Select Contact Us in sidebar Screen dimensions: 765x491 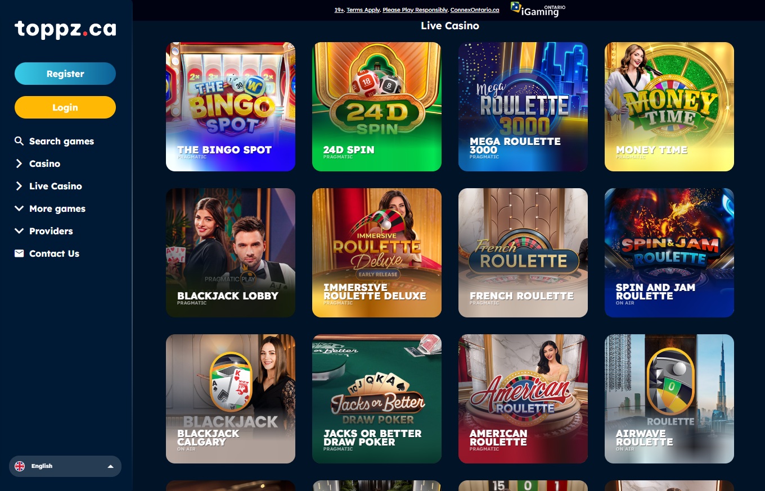tap(54, 253)
